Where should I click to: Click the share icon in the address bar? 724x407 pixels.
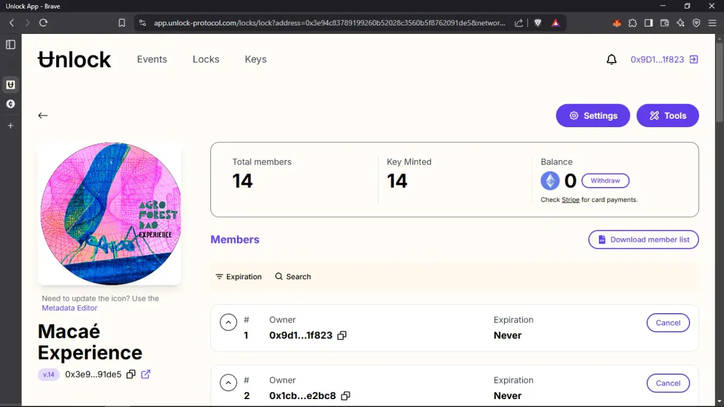point(519,23)
